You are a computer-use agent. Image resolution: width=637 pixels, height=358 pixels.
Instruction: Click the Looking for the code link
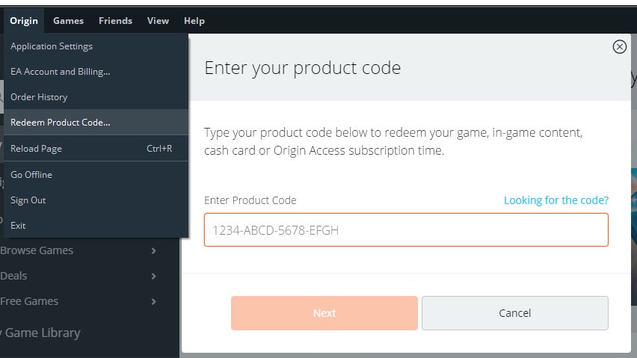pos(556,200)
